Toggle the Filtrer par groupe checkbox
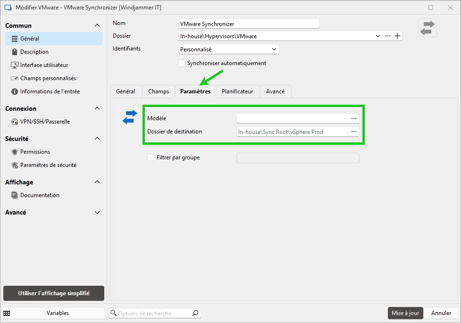The height and width of the screenshot is (323, 461). (151, 157)
